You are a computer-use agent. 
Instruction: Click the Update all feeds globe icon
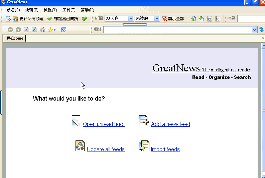(80, 146)
